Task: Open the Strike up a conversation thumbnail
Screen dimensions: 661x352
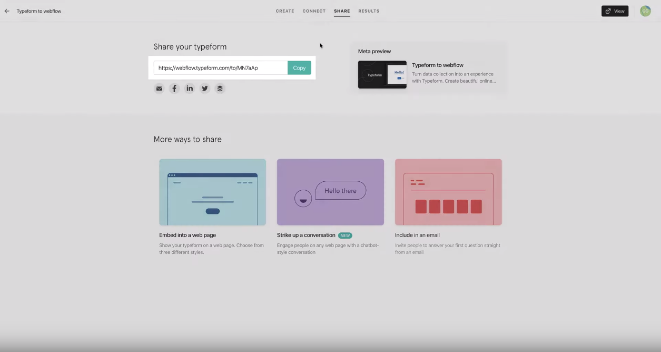Action: (330, 192)
